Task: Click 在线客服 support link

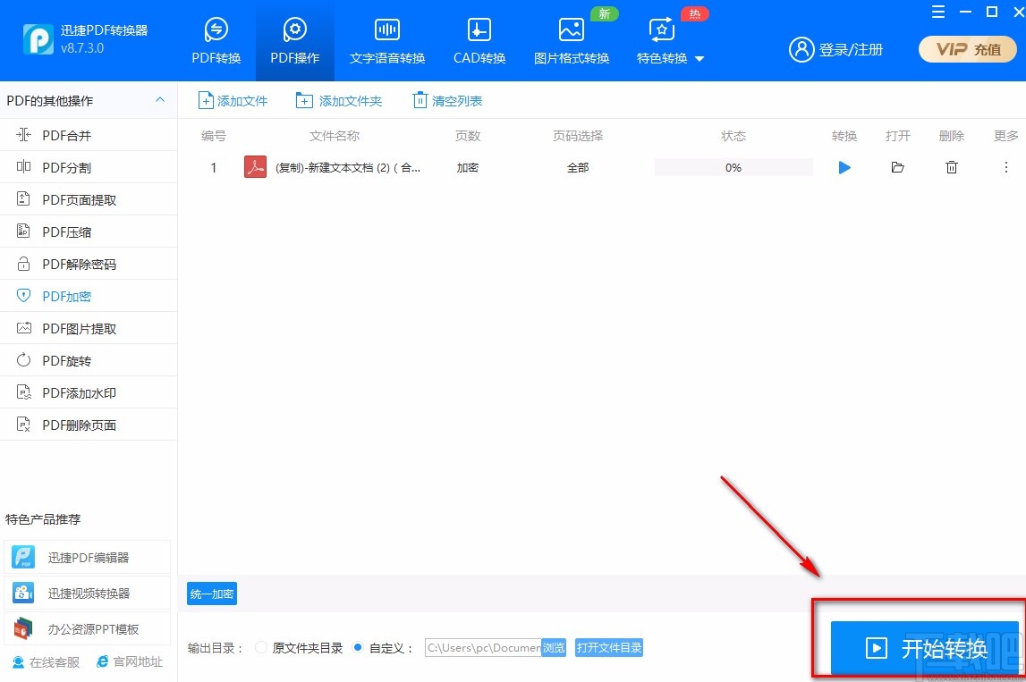Action: click(x=47, y=662)
